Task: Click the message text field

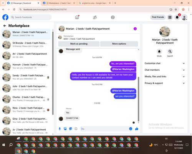Action: point(104,129)
